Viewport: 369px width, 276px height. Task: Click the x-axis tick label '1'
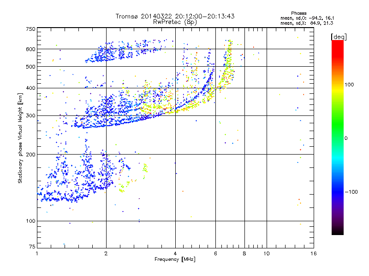click(37, 253)
